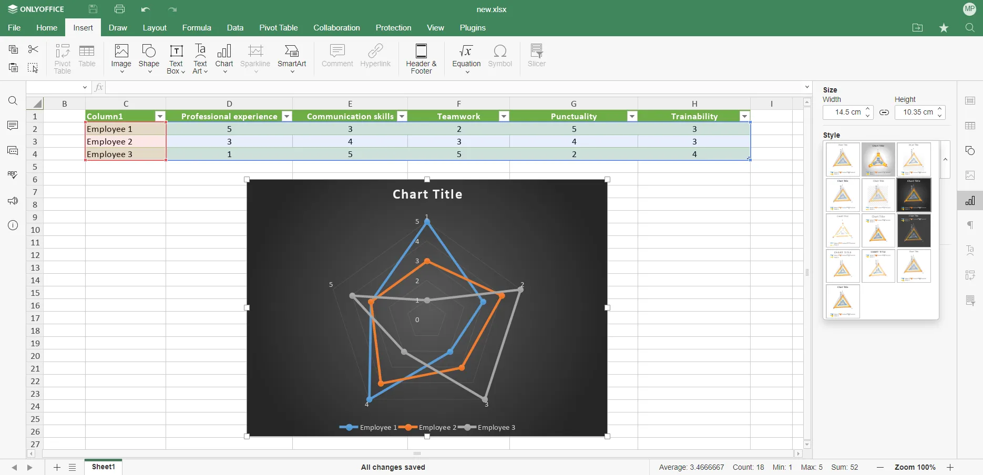Increase the chart Height value with the stepper
The image size is (983, 475).
tap(940, 109)
